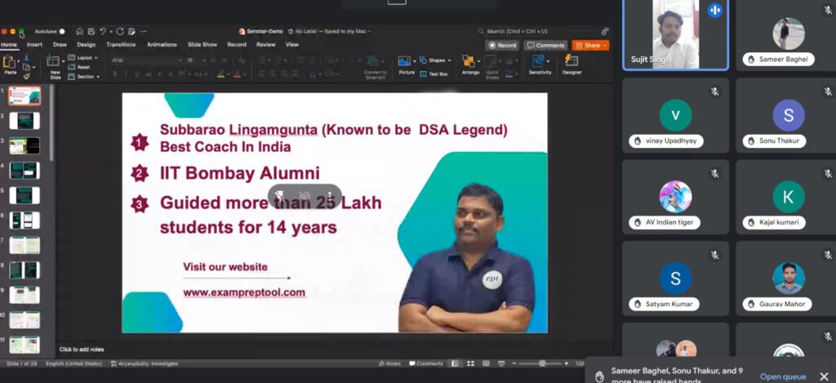The height and width of the screenshot is (383, 836).
Task: Click the Record button near Comments
Action: (x=502, y=46)
